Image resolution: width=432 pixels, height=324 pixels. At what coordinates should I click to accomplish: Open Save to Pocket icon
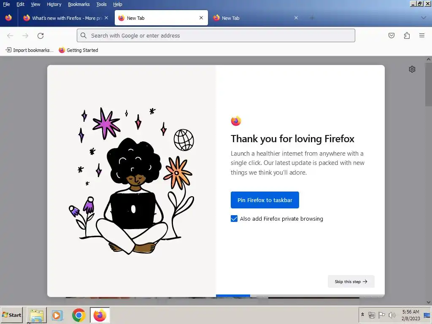click(391, 35)
